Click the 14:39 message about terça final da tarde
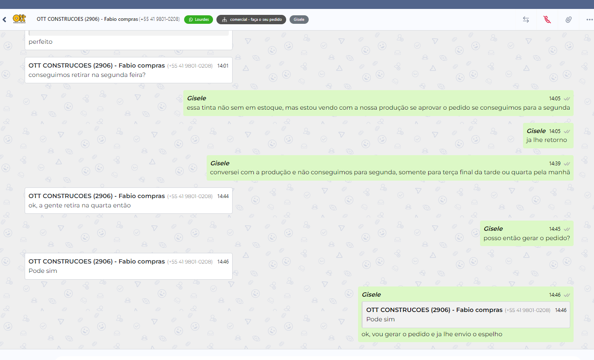The image size is (594, 360). (x=389, y=173)
